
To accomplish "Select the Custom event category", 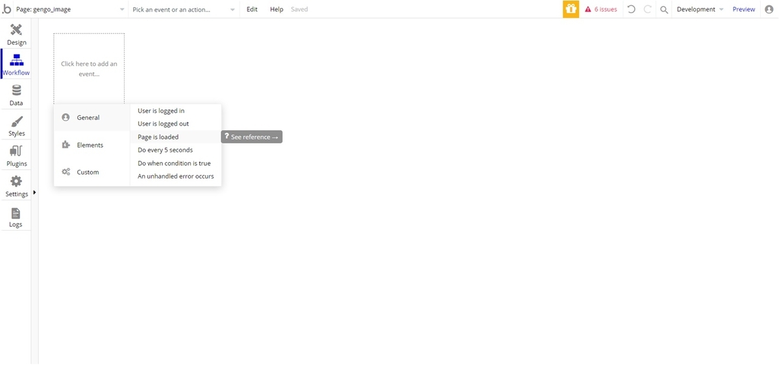I will click(92, 172).
